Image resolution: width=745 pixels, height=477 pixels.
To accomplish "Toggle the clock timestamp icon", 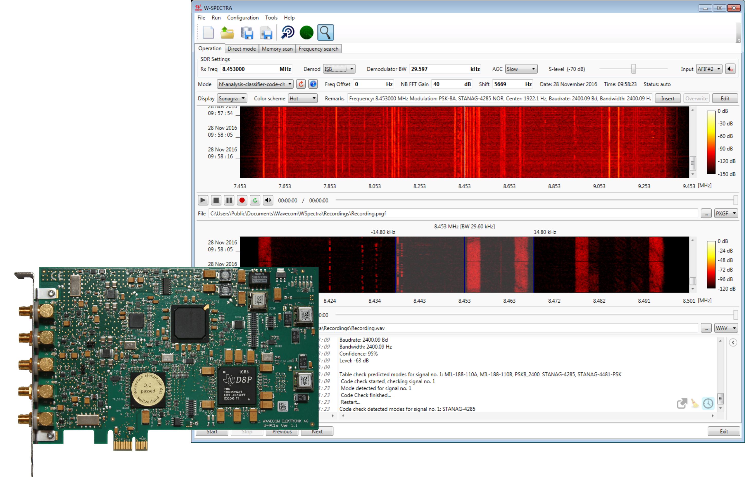I will click(x=708, y=403).
